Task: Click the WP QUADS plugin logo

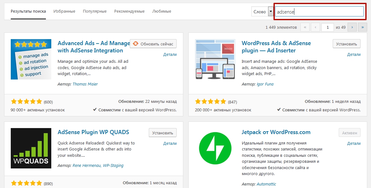Action: 31,148
